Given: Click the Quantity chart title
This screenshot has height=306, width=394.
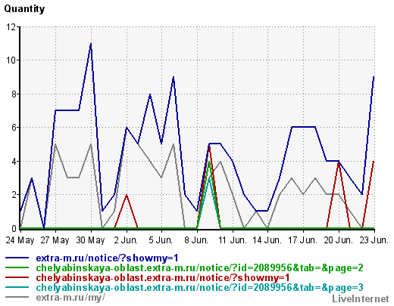Looking at the screenshot, I should 24,9.
